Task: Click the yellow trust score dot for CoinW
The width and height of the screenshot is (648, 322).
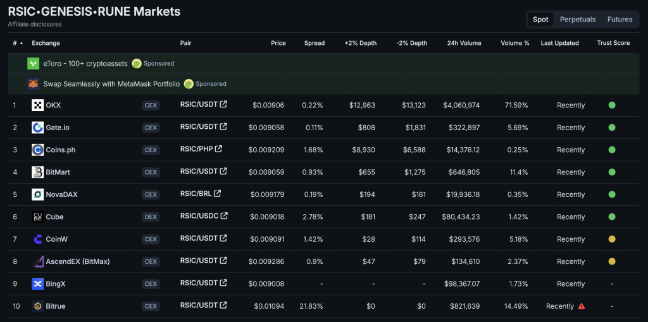Action: [x=611, y=239]
